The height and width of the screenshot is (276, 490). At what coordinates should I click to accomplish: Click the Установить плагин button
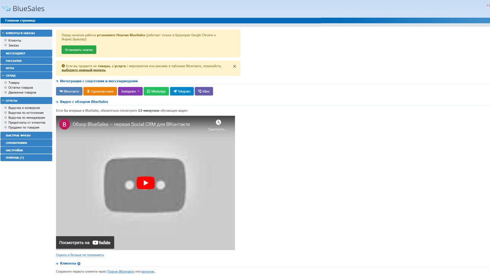(x=79, y=50)
